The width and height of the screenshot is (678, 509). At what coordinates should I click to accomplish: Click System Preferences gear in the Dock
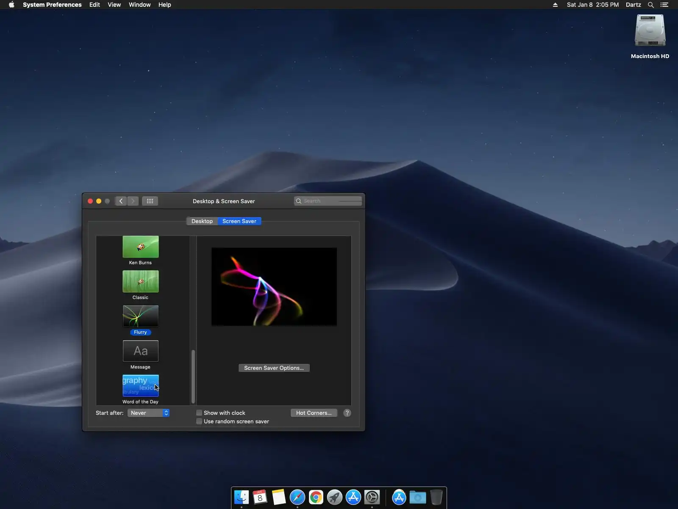[x=372, y=497]
